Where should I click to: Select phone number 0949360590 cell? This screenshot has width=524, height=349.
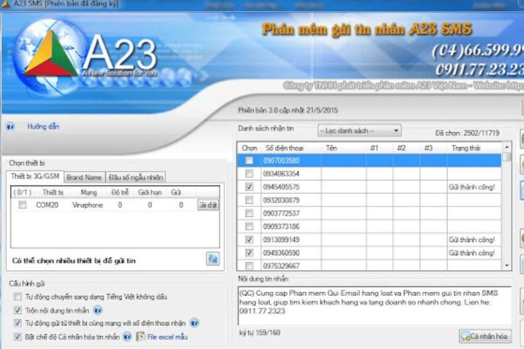click(292, 253)
